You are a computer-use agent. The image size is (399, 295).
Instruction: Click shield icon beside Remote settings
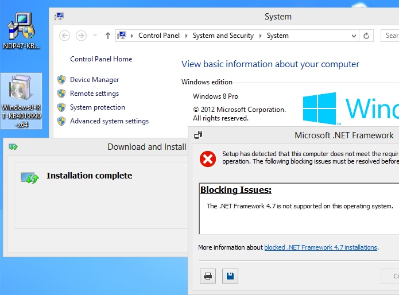point(61,94)
